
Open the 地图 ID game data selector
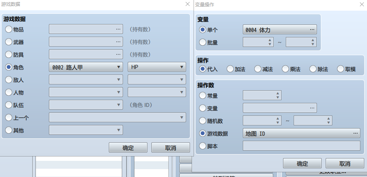(x=302, y=133)
